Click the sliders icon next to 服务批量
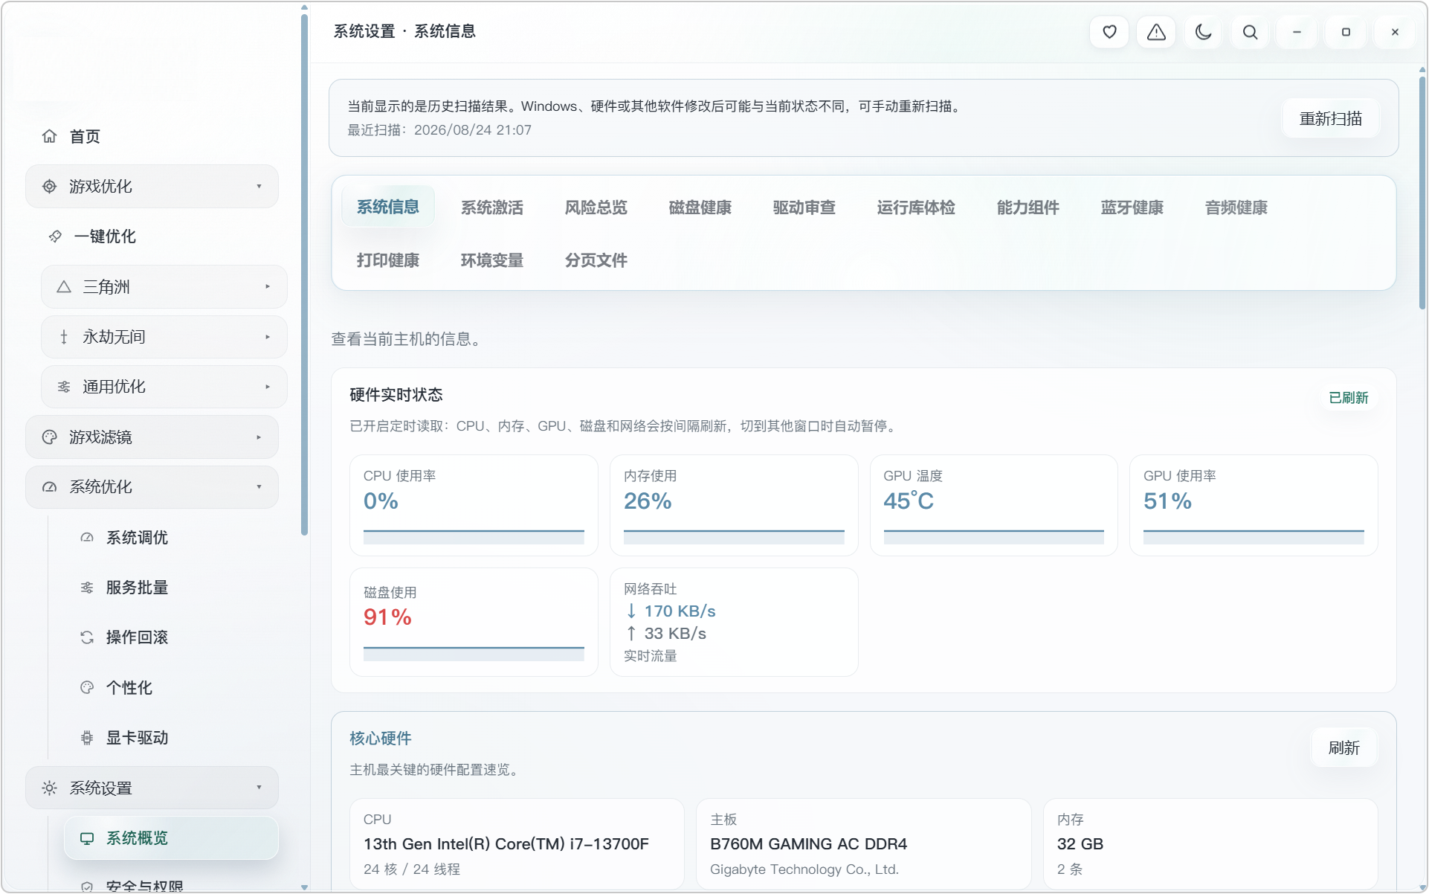The image size is (1429, 894). [87, 588]
